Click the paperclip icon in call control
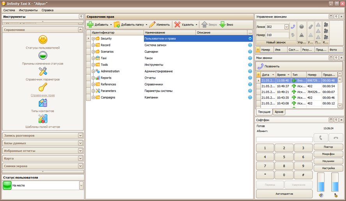This screenshot has height=201, width=346. point(311,27)
